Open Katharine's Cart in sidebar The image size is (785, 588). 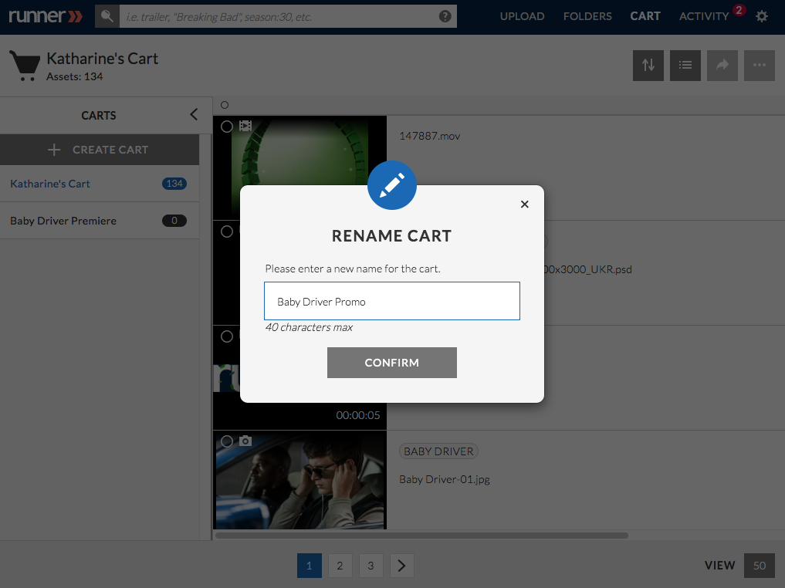(x=100, y=184)
